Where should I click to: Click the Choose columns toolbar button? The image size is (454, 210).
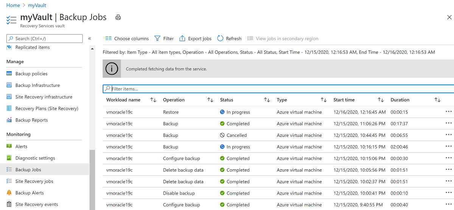[127, 38]
